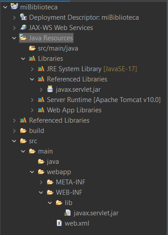Image resolution: width=168 pixels, height=235 pixels.
Task: Click the src folder icon
Action: tap(23, 141)
